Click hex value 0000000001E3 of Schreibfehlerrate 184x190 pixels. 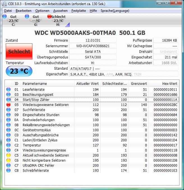(165, 171)
